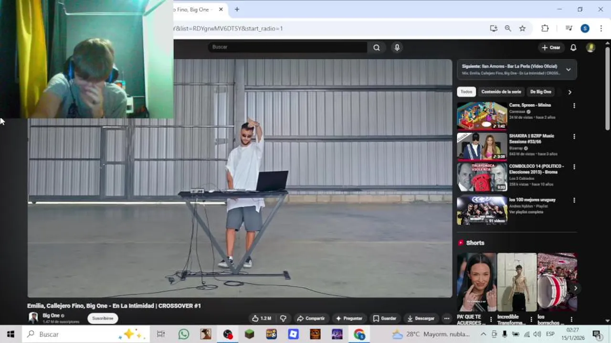Open the Carre, Spreen - Minina video thumbnail
This screenshot has height=343, width=611.
(482, 116)
